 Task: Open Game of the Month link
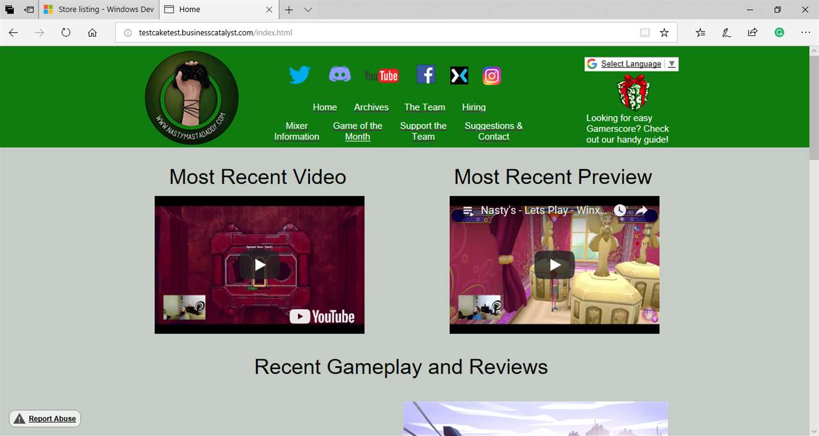358,131
